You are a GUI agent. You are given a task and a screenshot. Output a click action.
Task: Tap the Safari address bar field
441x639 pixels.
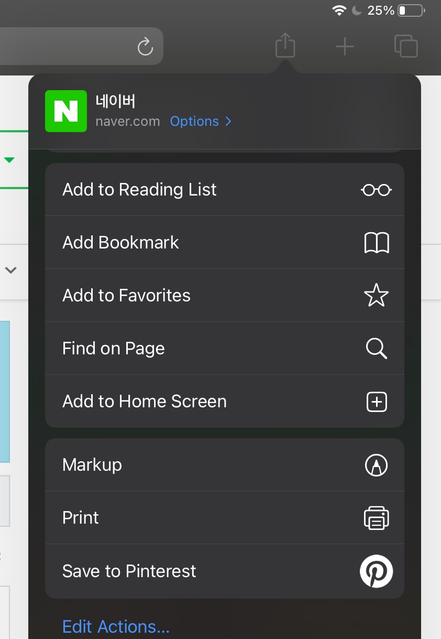click(x=81, y=46)
